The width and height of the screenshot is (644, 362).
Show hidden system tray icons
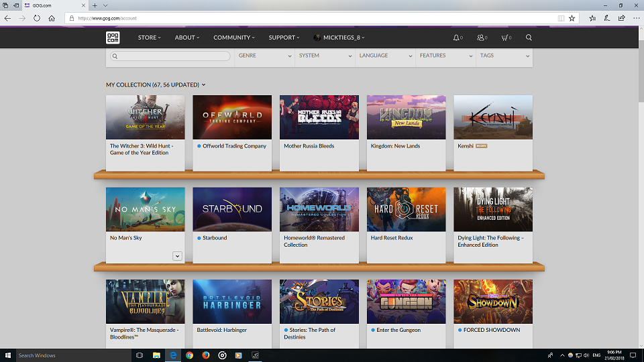pyautogui.click(x=562, y=355)
